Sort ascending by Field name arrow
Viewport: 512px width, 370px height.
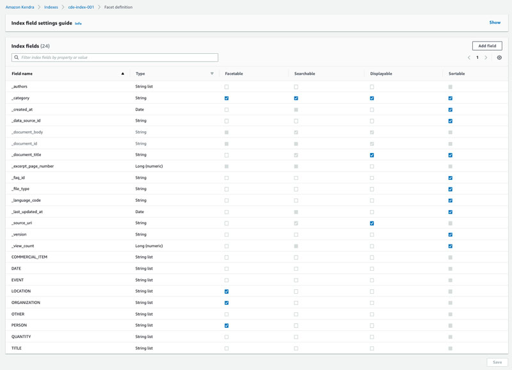(x=123, y=74)
